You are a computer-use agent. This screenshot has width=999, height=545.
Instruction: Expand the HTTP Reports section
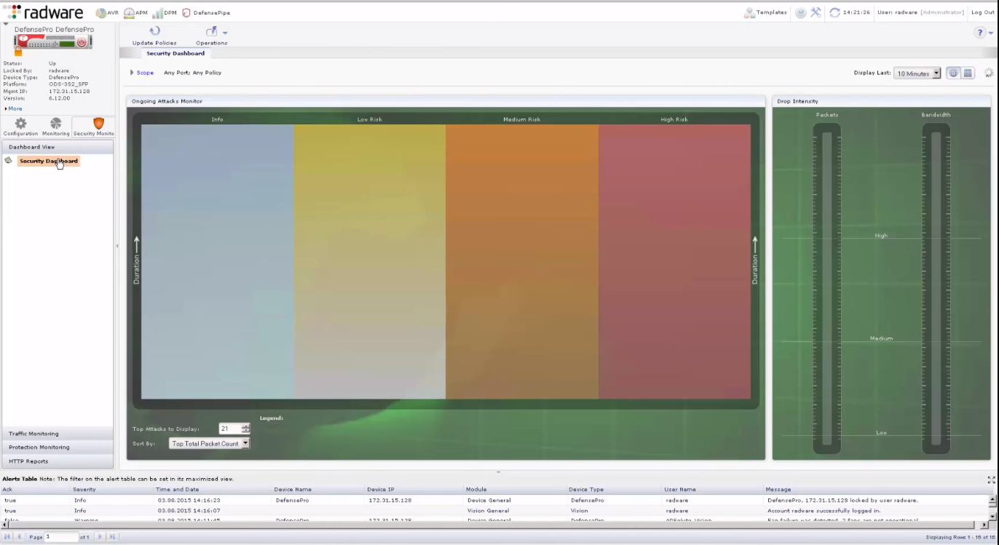coord(58,461)
